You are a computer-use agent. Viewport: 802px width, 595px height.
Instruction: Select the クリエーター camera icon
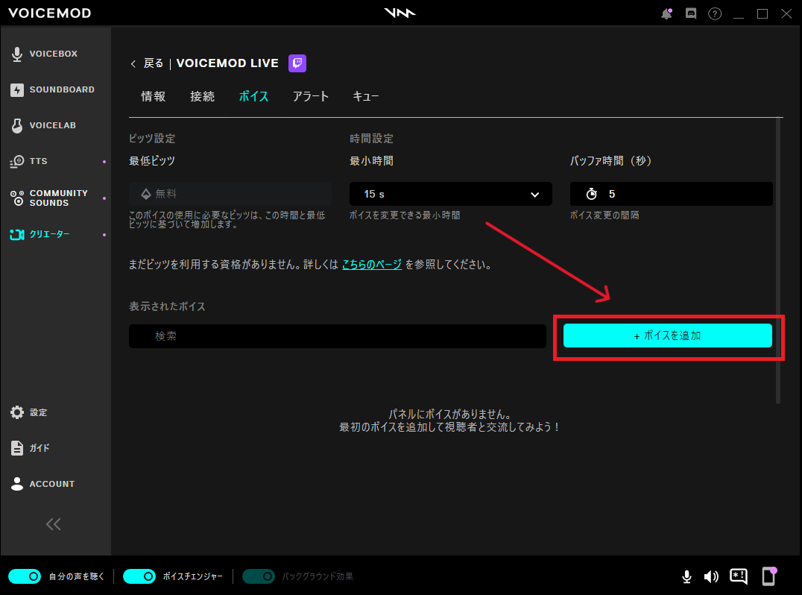pyautogui.click(x=17, y=234)
